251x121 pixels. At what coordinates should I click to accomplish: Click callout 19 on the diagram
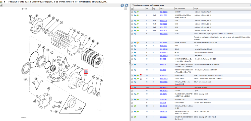coord(101,81)
